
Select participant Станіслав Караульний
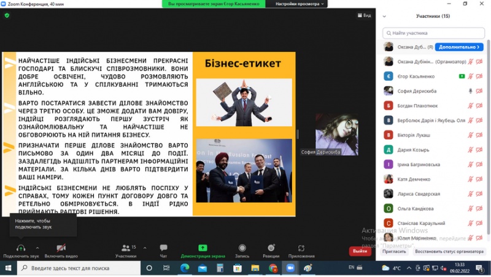point(433,223)
